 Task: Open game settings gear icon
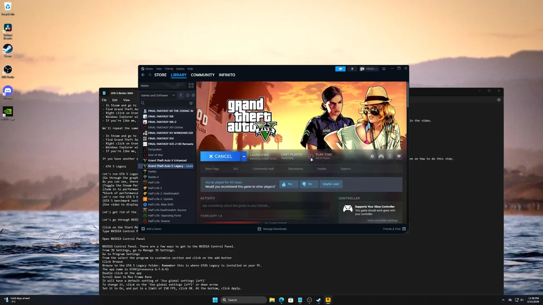click(372, 156)
